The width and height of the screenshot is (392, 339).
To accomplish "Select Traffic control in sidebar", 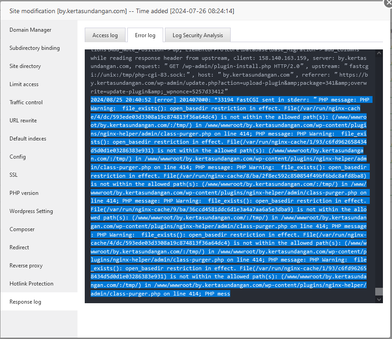I will point(39,102).
